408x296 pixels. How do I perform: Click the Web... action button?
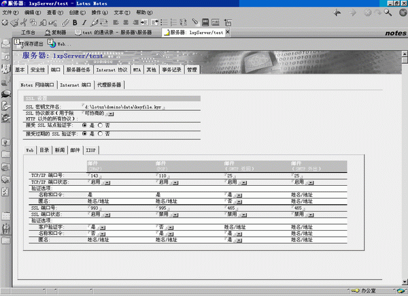click(59, 44)
